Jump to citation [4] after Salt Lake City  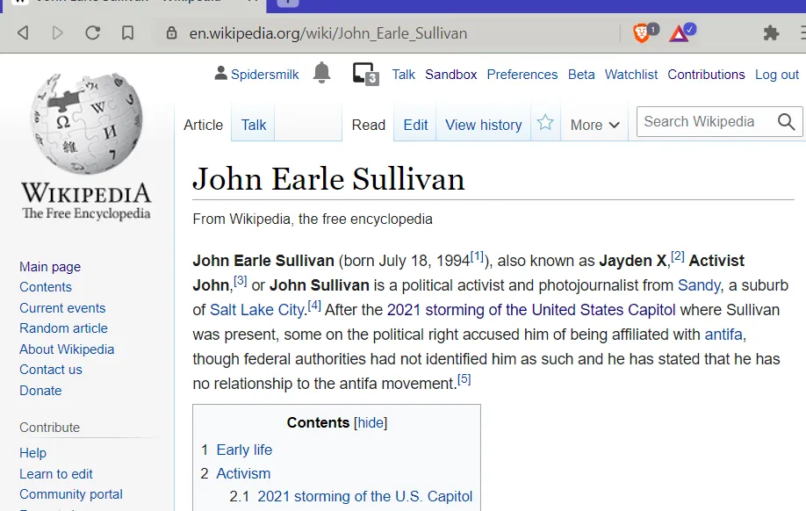point(314,306)
